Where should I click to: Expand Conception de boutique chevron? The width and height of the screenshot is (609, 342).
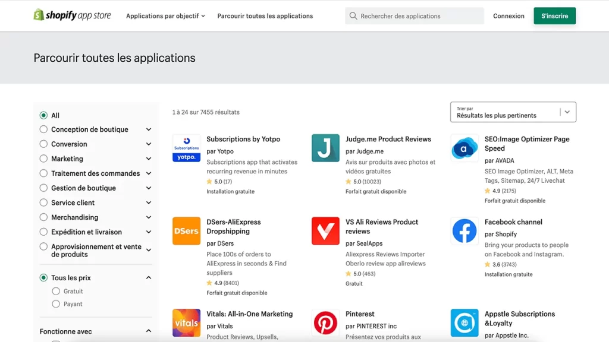148,129
